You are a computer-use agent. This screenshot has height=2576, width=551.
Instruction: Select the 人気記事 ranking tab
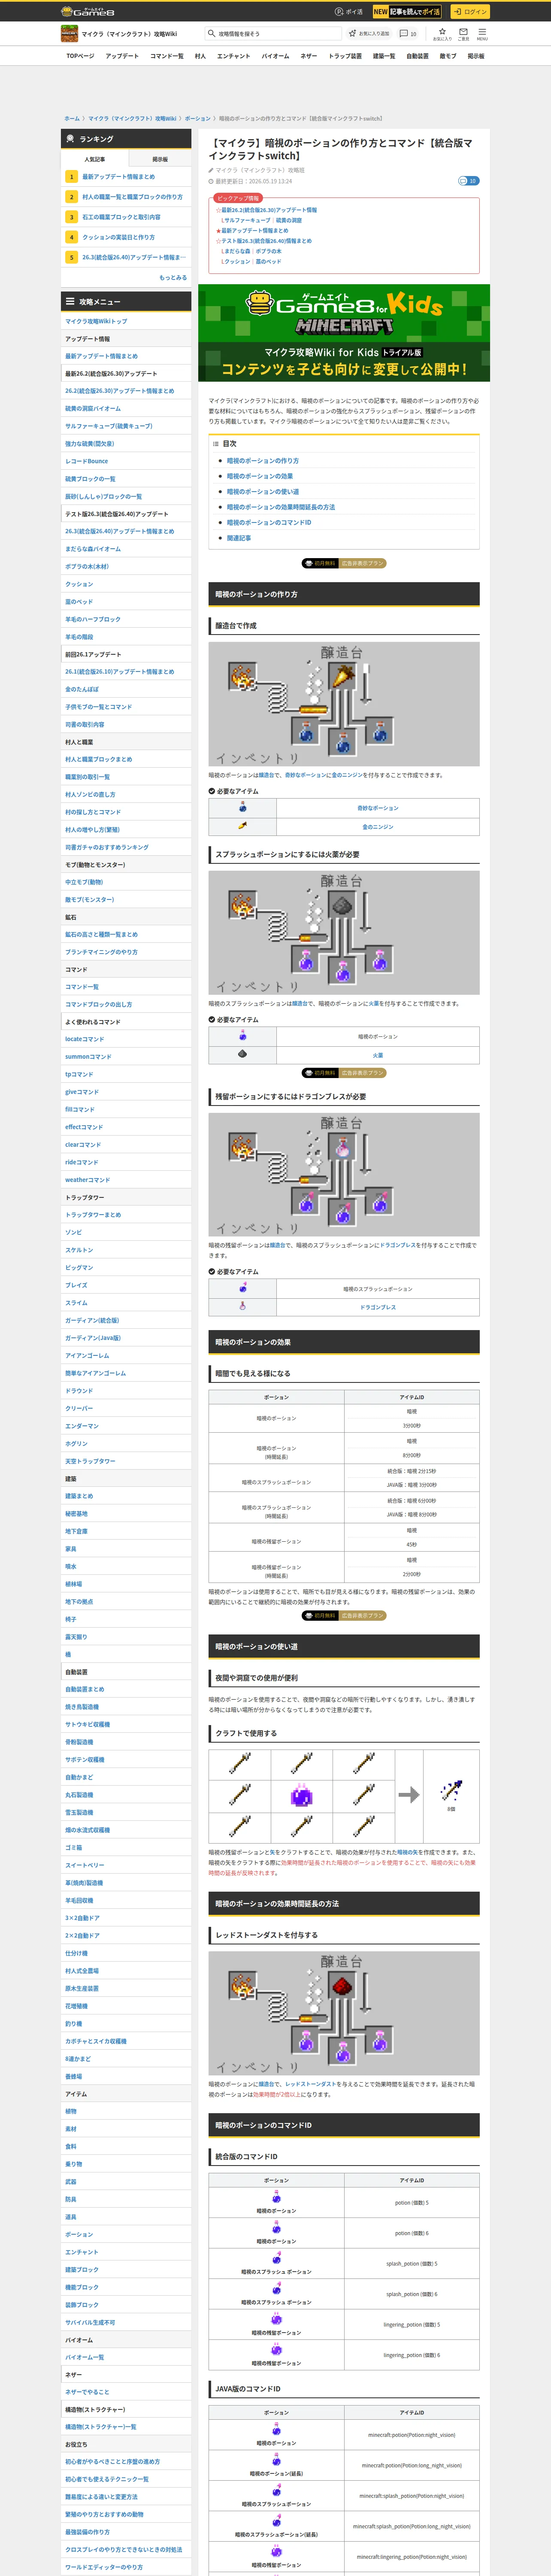pos(95,159)
